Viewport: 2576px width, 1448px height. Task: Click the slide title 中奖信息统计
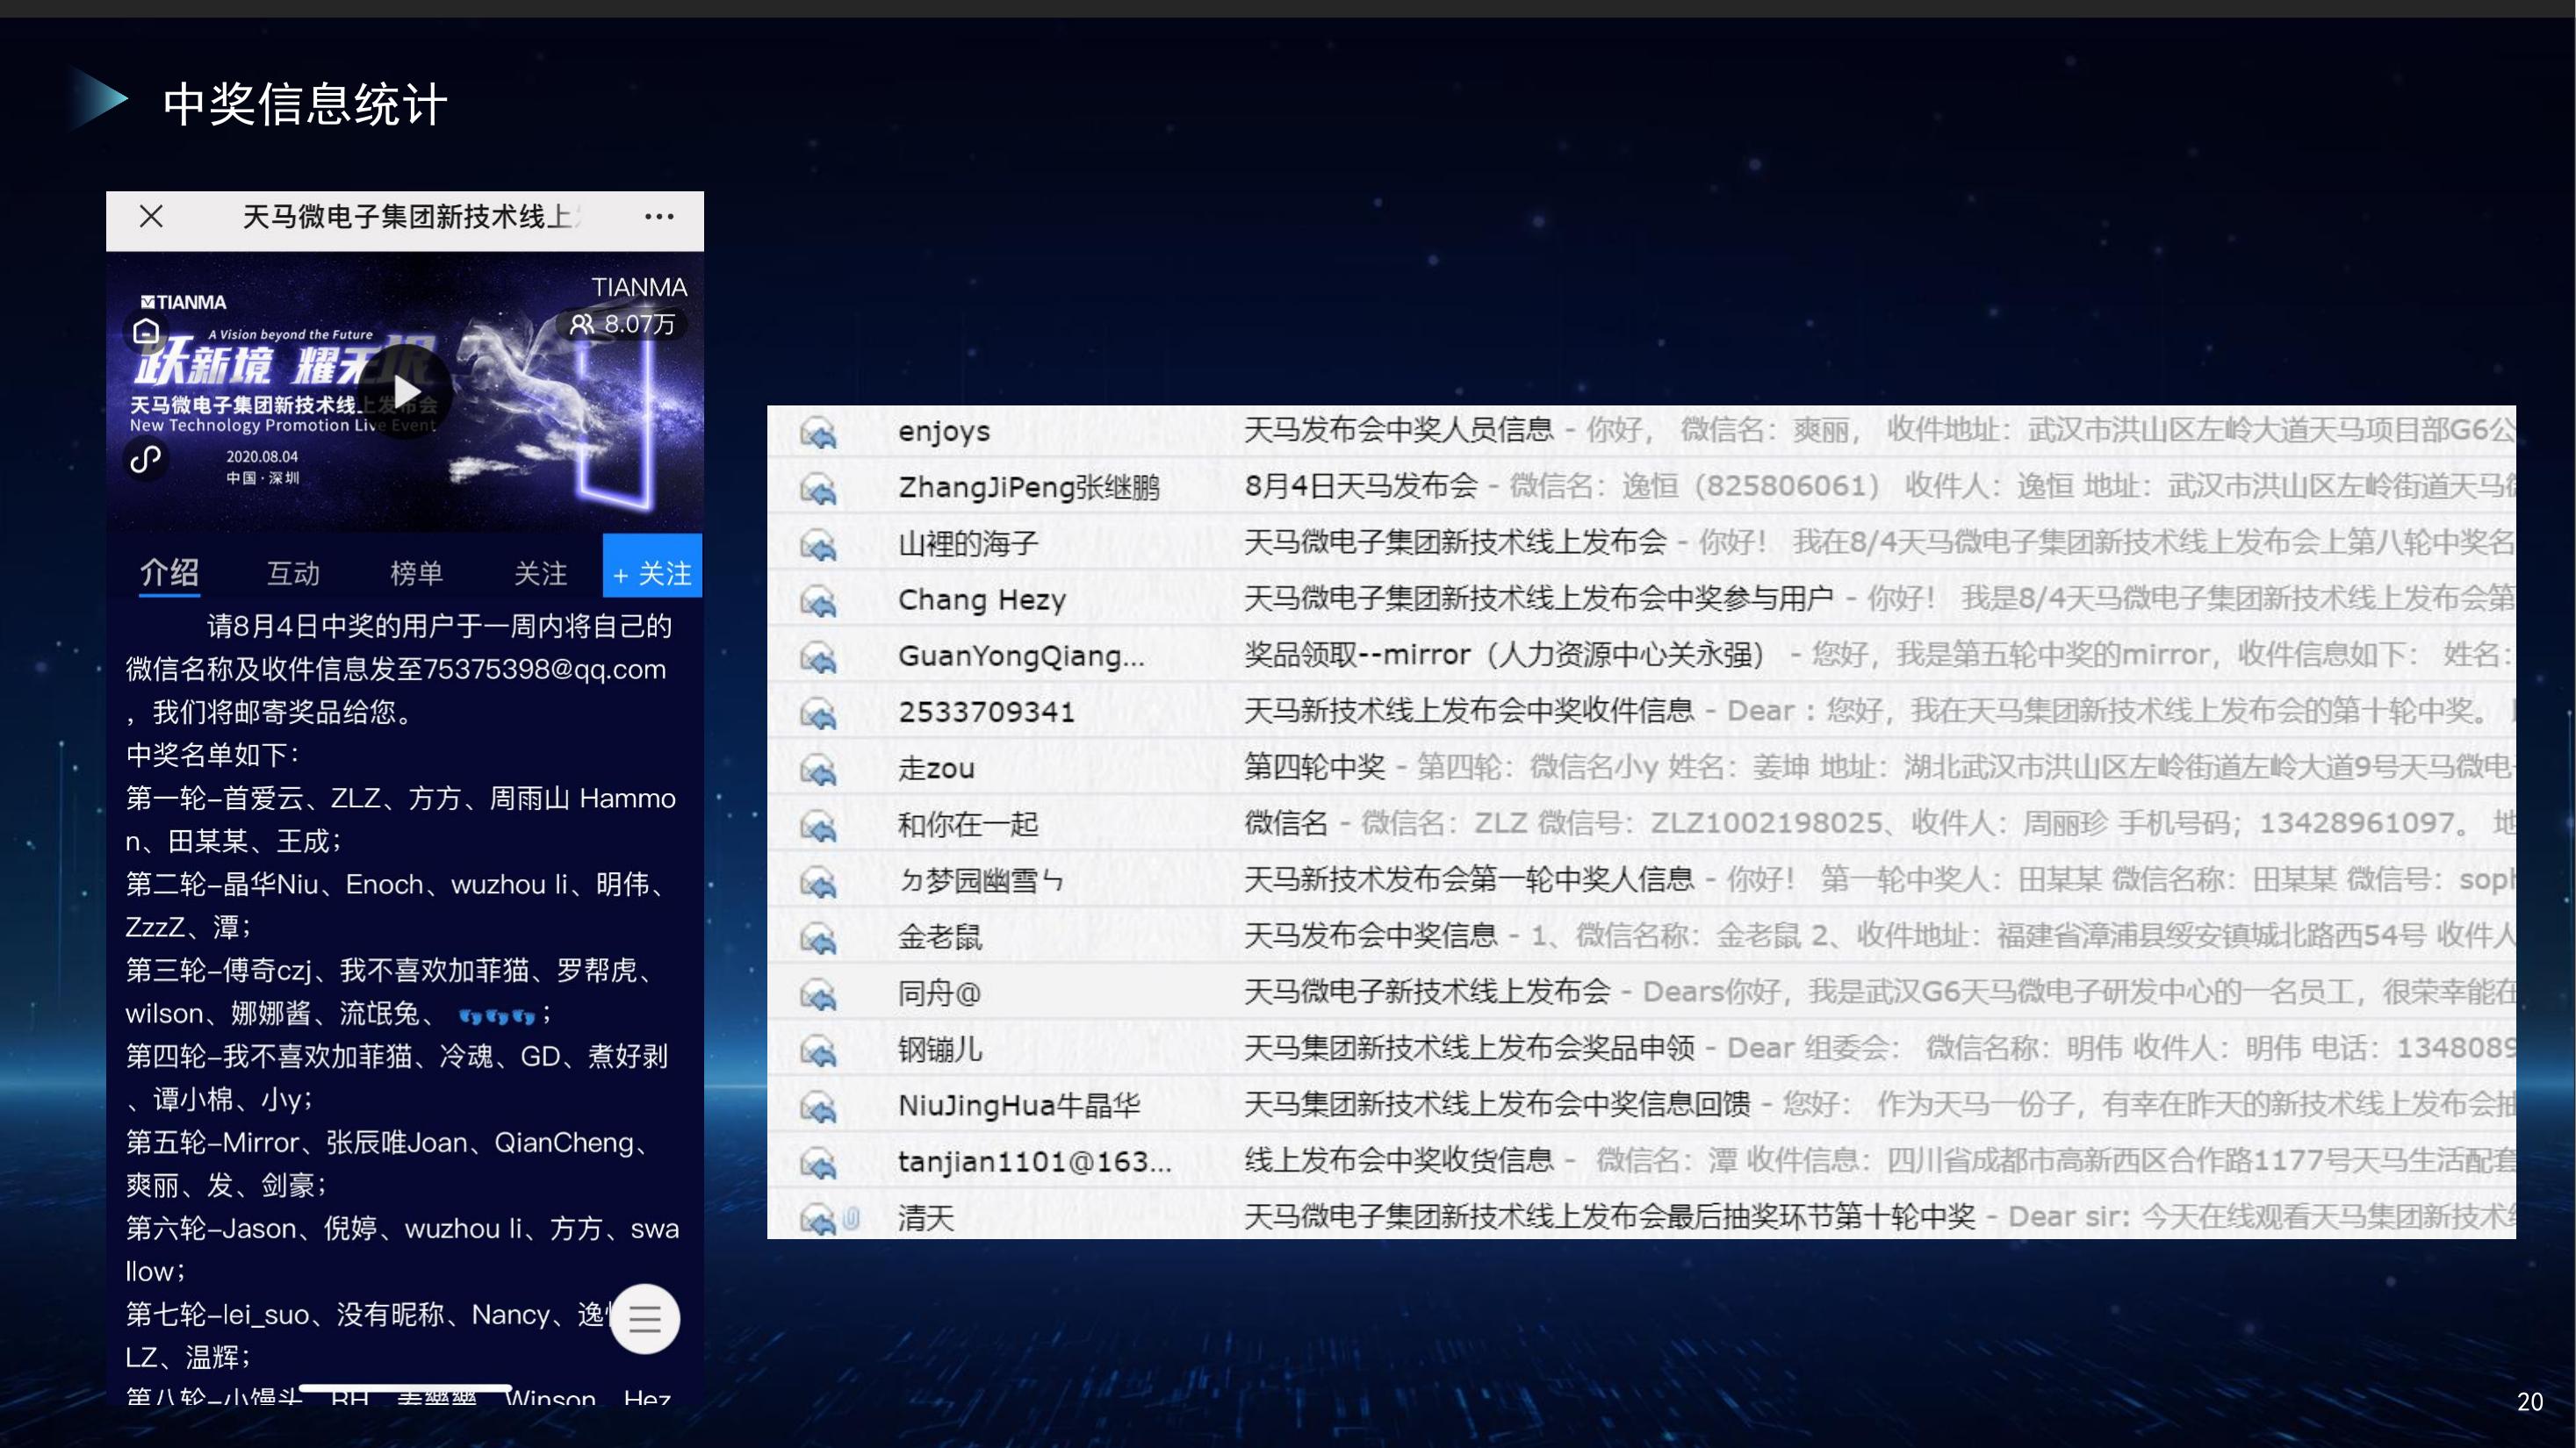(305, 104)
